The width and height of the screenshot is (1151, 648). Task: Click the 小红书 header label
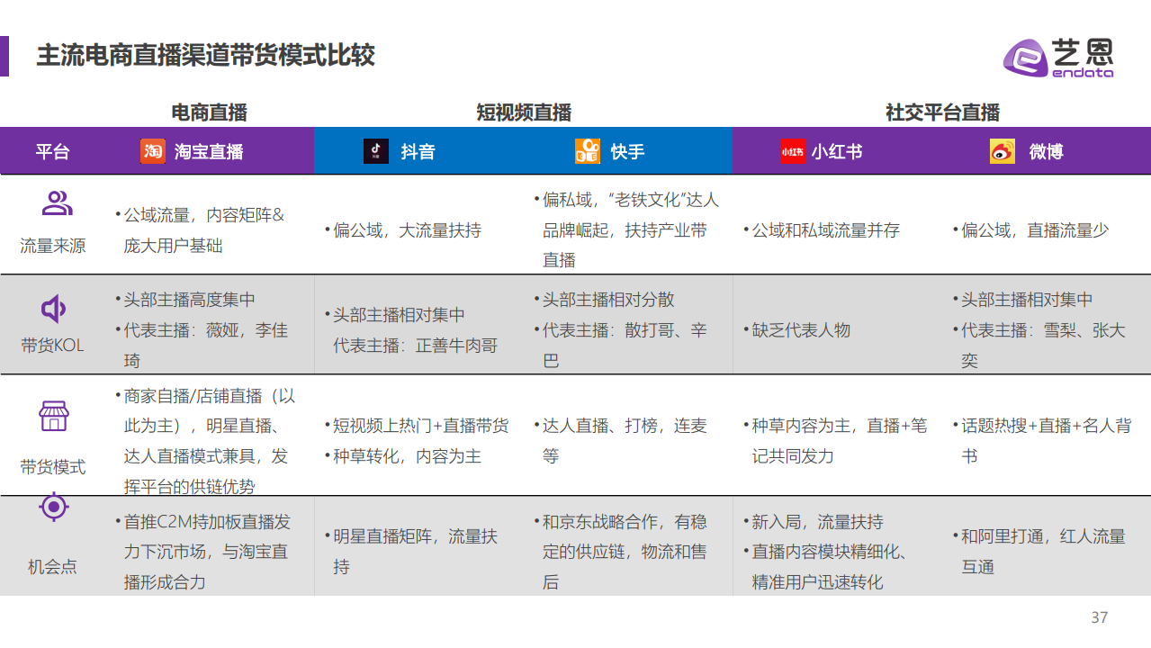click(837, 151)
